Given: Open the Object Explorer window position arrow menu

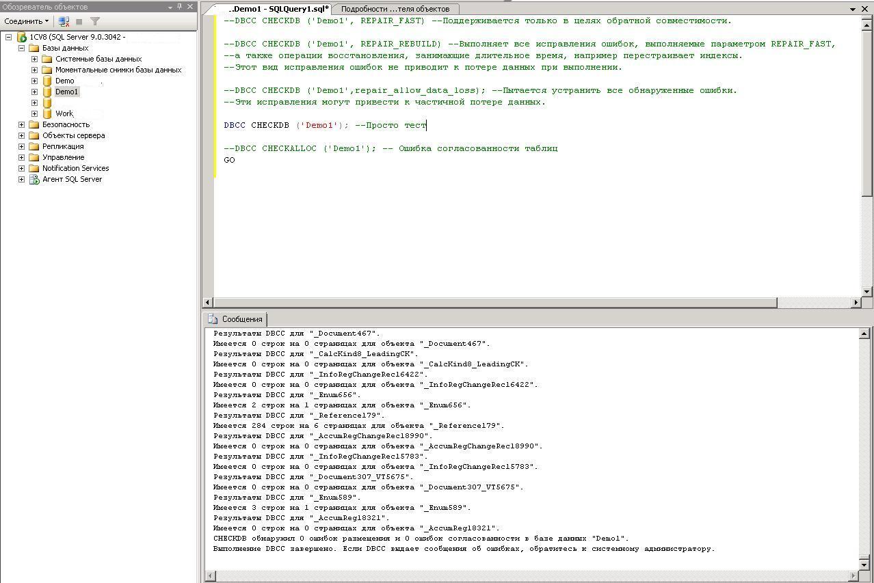Looking at the screenshot, I should click(x=170, y=7).
